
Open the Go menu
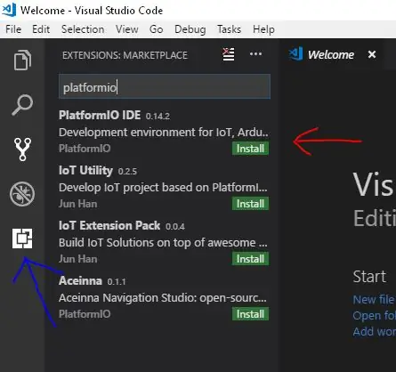click(x=157, y=29)
